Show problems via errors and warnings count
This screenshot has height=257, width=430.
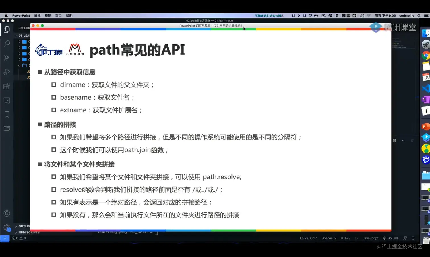pos(19,238)
